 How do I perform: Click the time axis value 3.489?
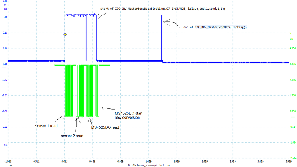click(261, 162)
